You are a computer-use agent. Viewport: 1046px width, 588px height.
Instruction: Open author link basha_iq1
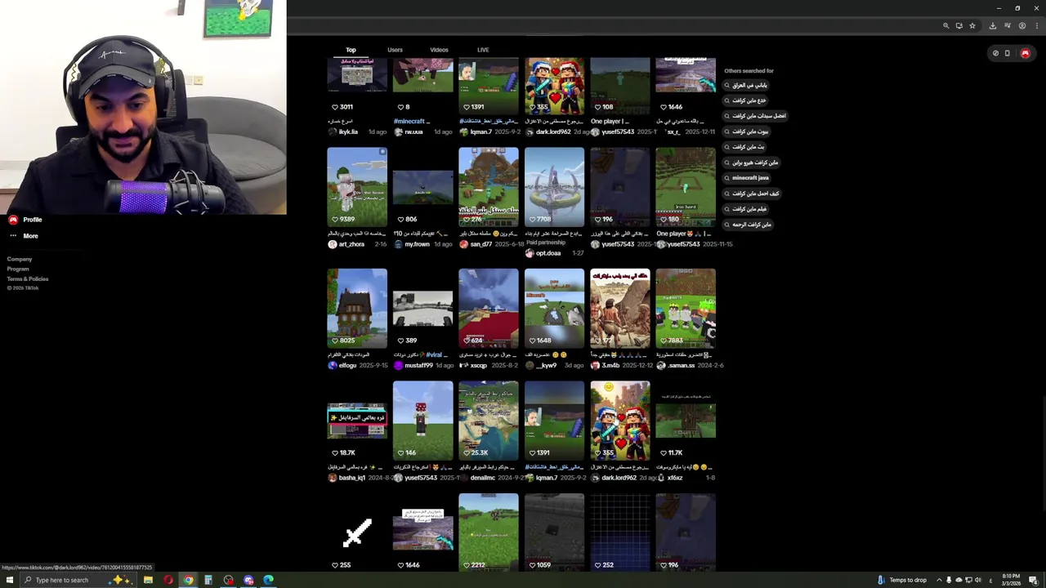351,478
